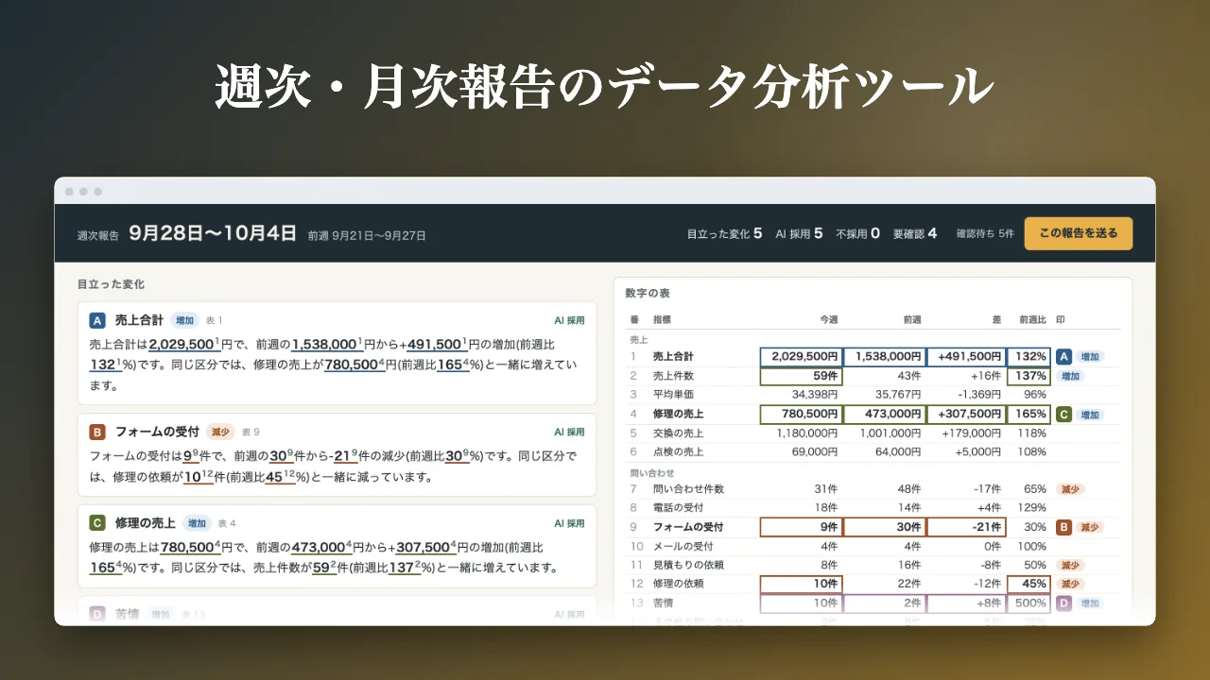This screenshot has width=1210, height=680.
Task: Click 増加 tag in 売上件数 table row
Action: (1069, 376)
